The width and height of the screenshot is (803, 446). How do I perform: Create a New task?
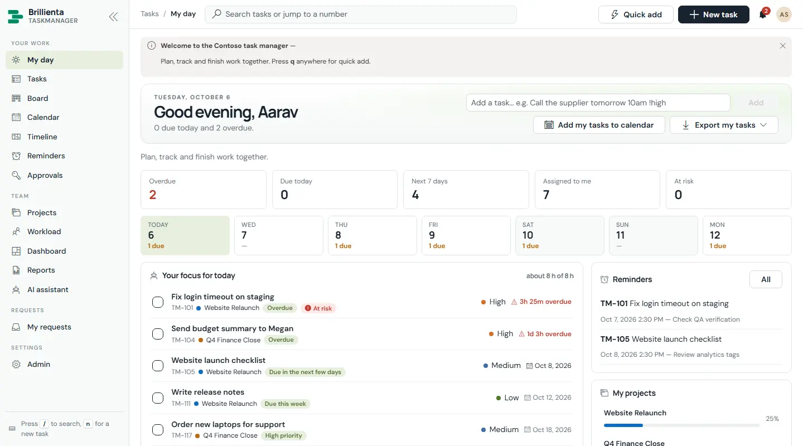pyautogui.click(x=713, y=14)
